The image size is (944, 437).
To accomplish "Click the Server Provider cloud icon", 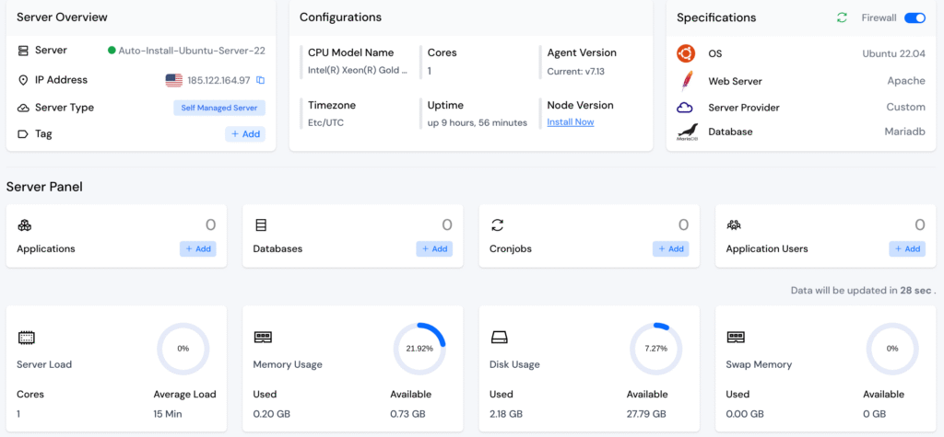I will 685,108.
